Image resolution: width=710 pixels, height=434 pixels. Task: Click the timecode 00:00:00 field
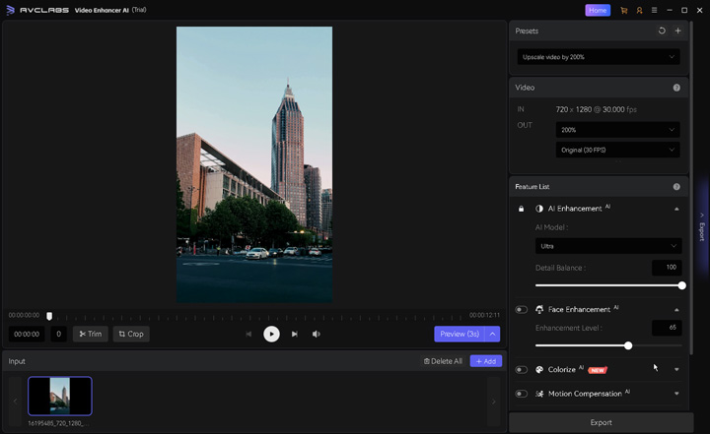tap(27, 334)
